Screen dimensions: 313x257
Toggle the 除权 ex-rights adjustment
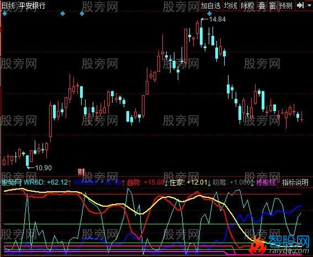(x=247, y=6)
